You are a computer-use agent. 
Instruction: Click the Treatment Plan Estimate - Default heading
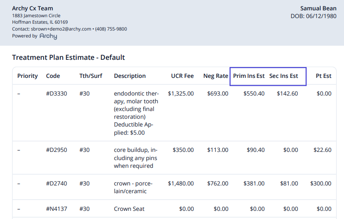pos(68,57)
